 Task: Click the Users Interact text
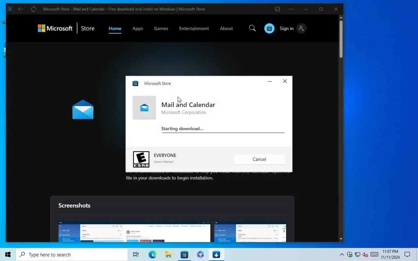[164, 162]
